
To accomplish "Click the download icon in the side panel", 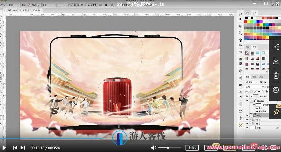I will (276, 62).
